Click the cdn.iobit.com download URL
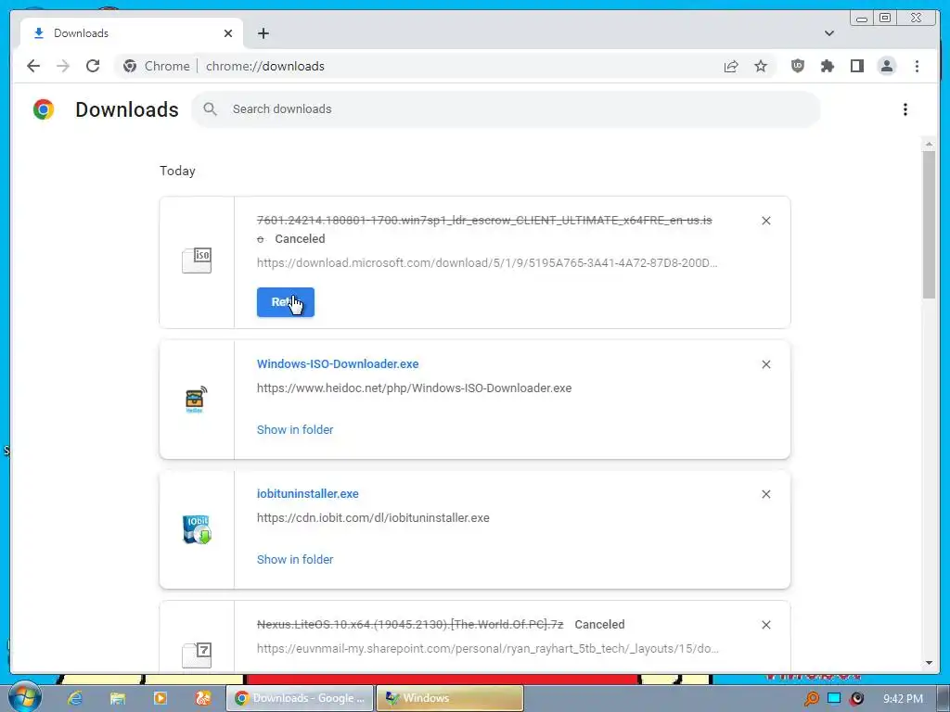Viewport: 950px width, 712px height. pyautogui.click(x=373, y=517)
